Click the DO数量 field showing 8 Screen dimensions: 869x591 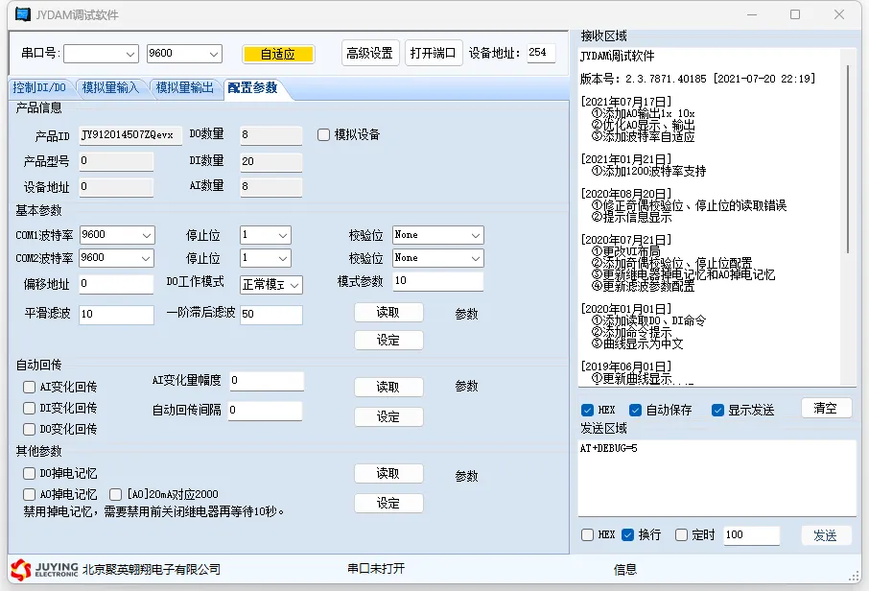(x=271, y=135)
